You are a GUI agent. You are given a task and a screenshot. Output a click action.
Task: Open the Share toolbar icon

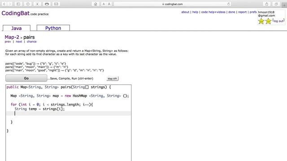pos(267,4)
